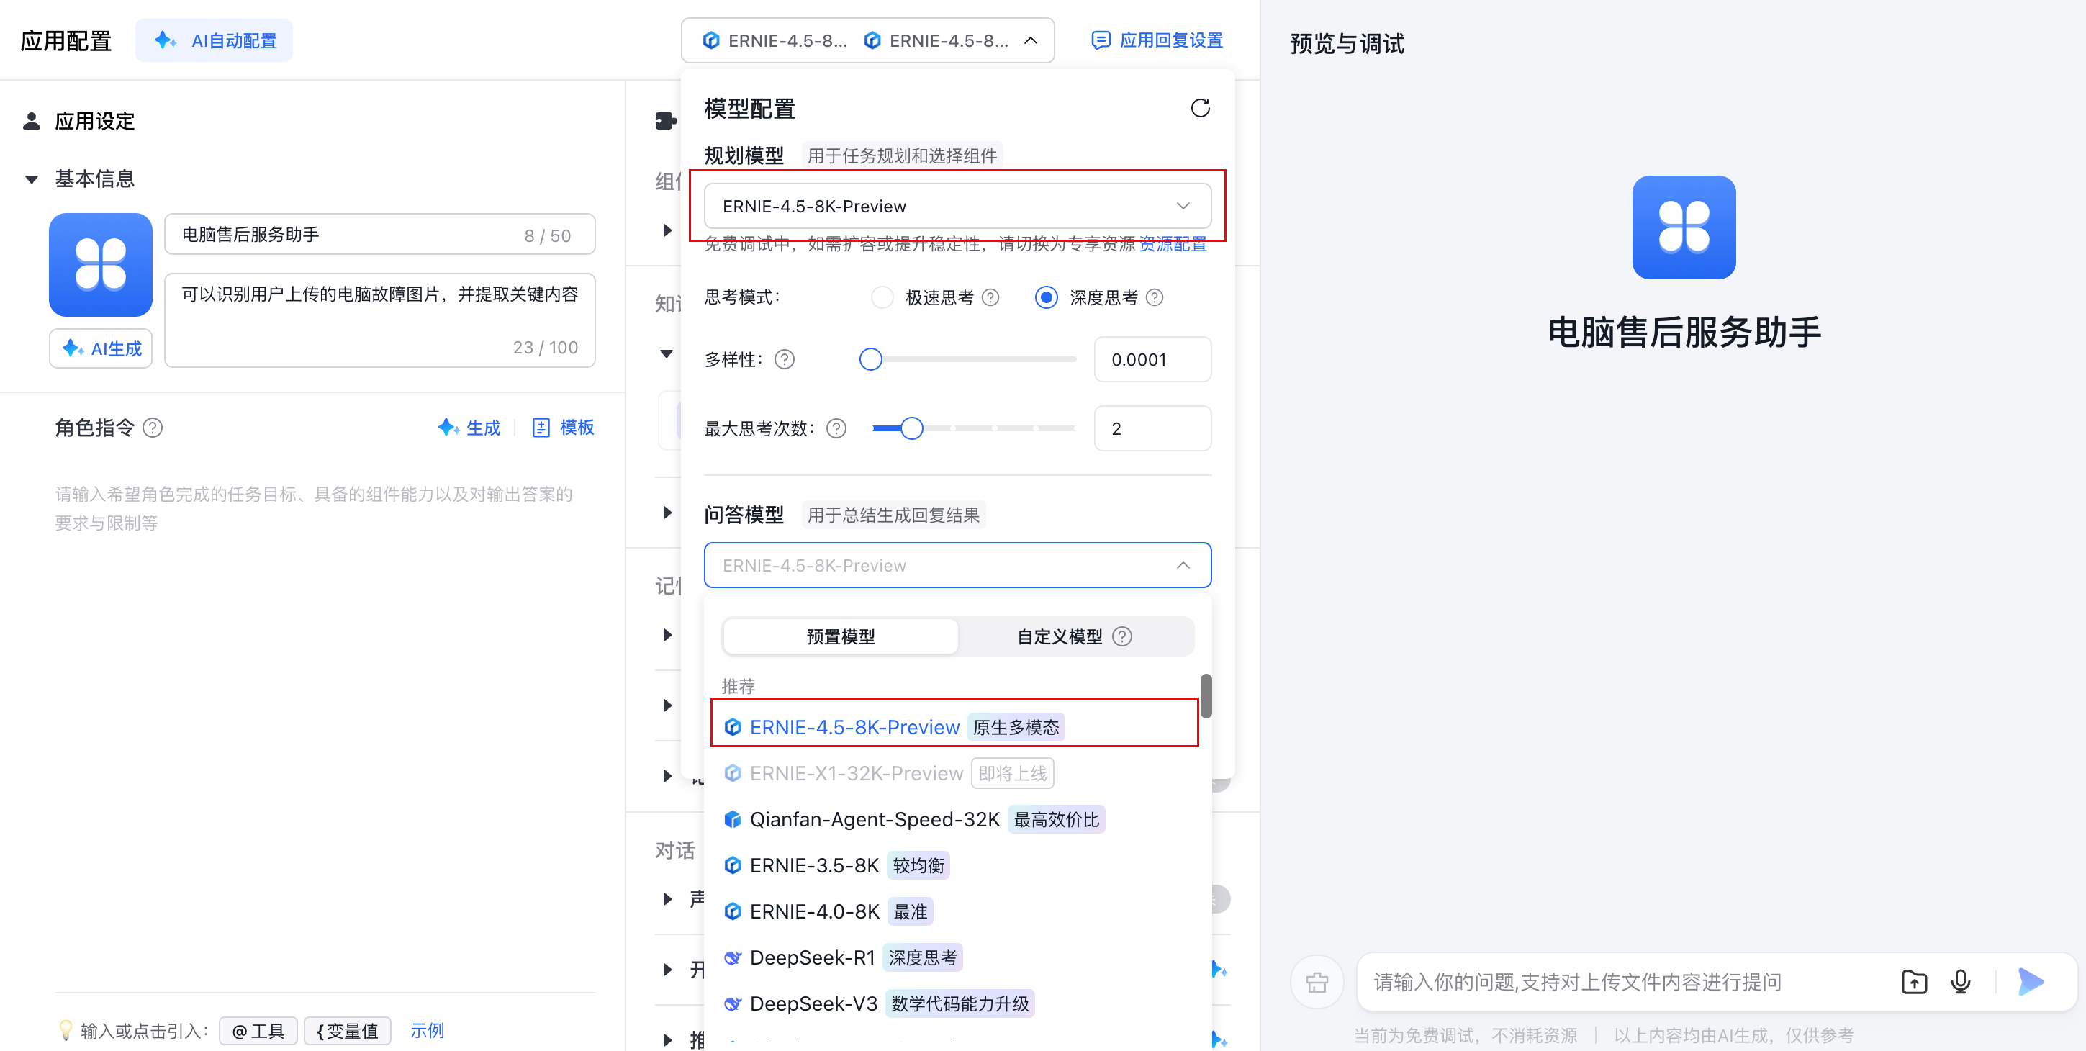Select the 深度思考 radio button
Viewport: 2086px width, 1051px height.
click(1045, 297)
